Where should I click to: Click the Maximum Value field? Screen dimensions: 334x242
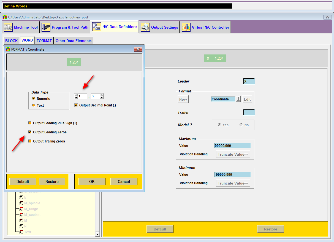(x=232, y=145)
